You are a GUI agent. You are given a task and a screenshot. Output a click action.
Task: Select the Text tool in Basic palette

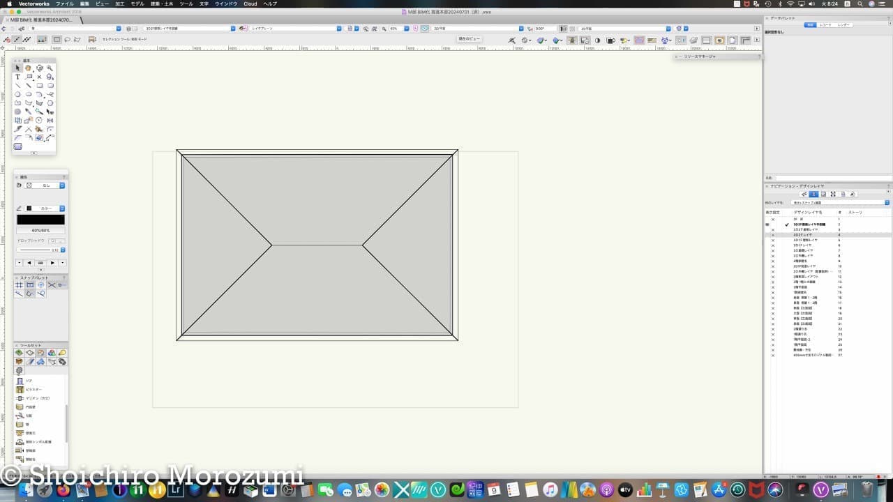[x=17, y=77]
